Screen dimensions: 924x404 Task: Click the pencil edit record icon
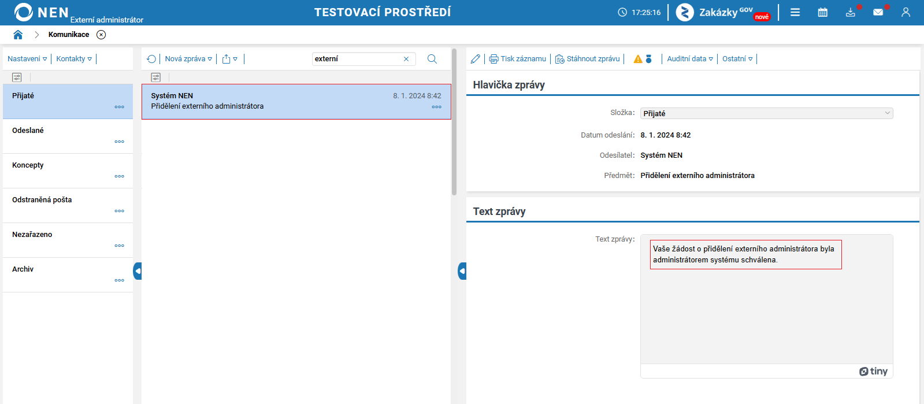[x=476, y=59]
